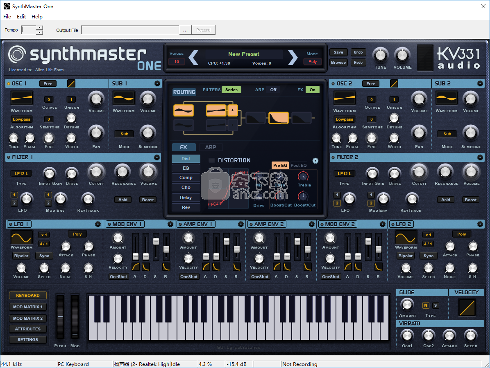Screen dimensions: 490x368
Task: Go to next preset with right arrow
Action: (293, 57)
